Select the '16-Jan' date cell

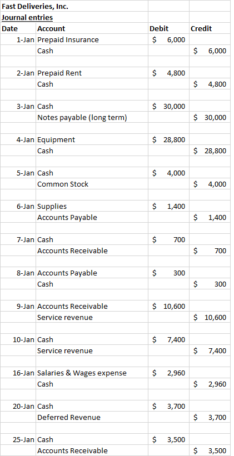18,373
